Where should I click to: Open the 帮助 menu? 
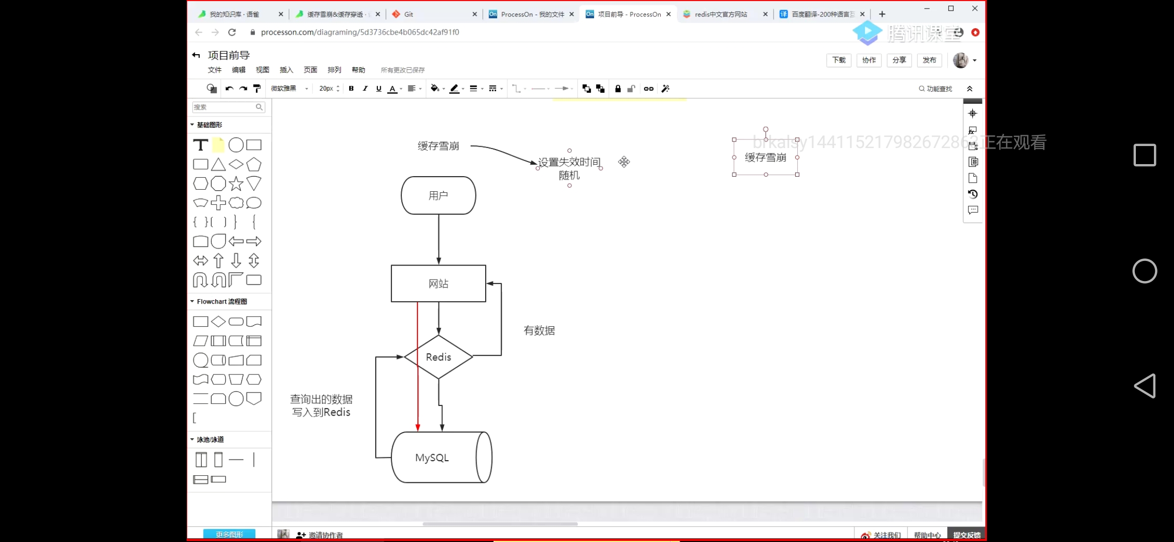358,70
